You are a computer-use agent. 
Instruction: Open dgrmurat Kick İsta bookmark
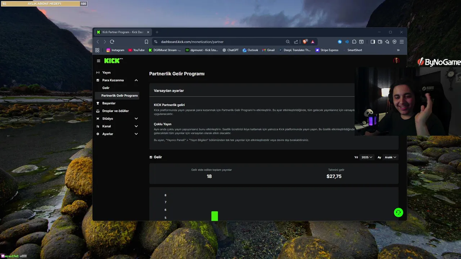(x=202, y=50)
